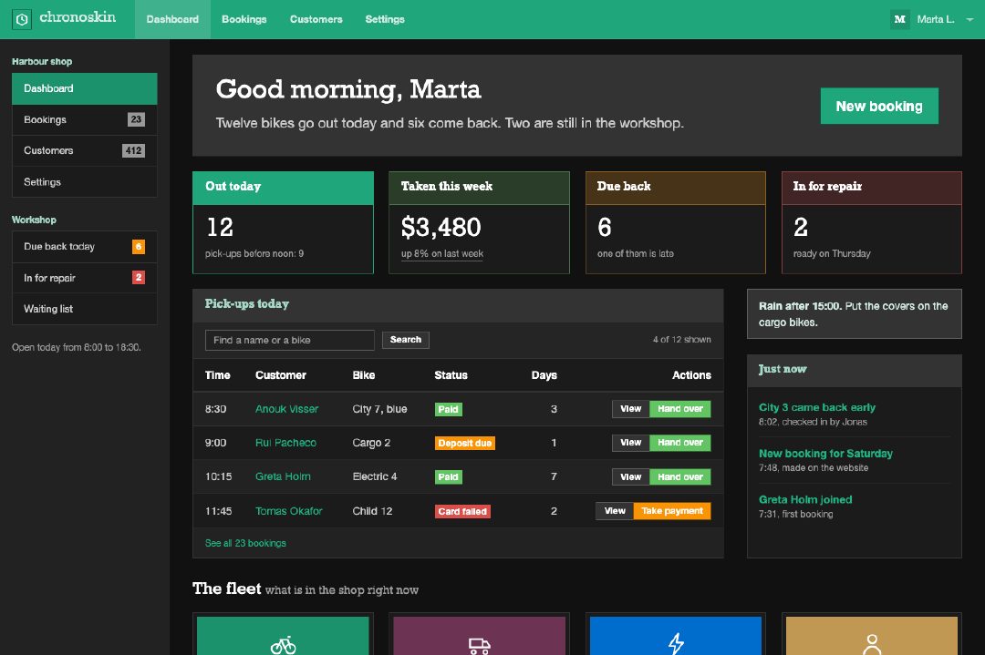The height and width of the screenshot is (655, 985).
Task: Click the up 8% on last week text
Action: pos(442,253)
